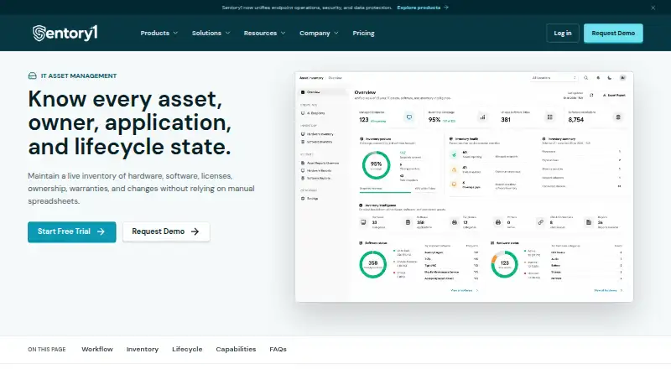Click the user avatar in dashboard top bar
The width and height of the screenshot is (671, 369).
coord(622,78)
